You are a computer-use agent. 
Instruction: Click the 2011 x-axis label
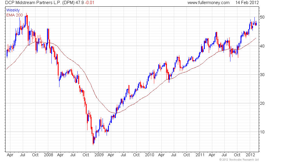200,155
